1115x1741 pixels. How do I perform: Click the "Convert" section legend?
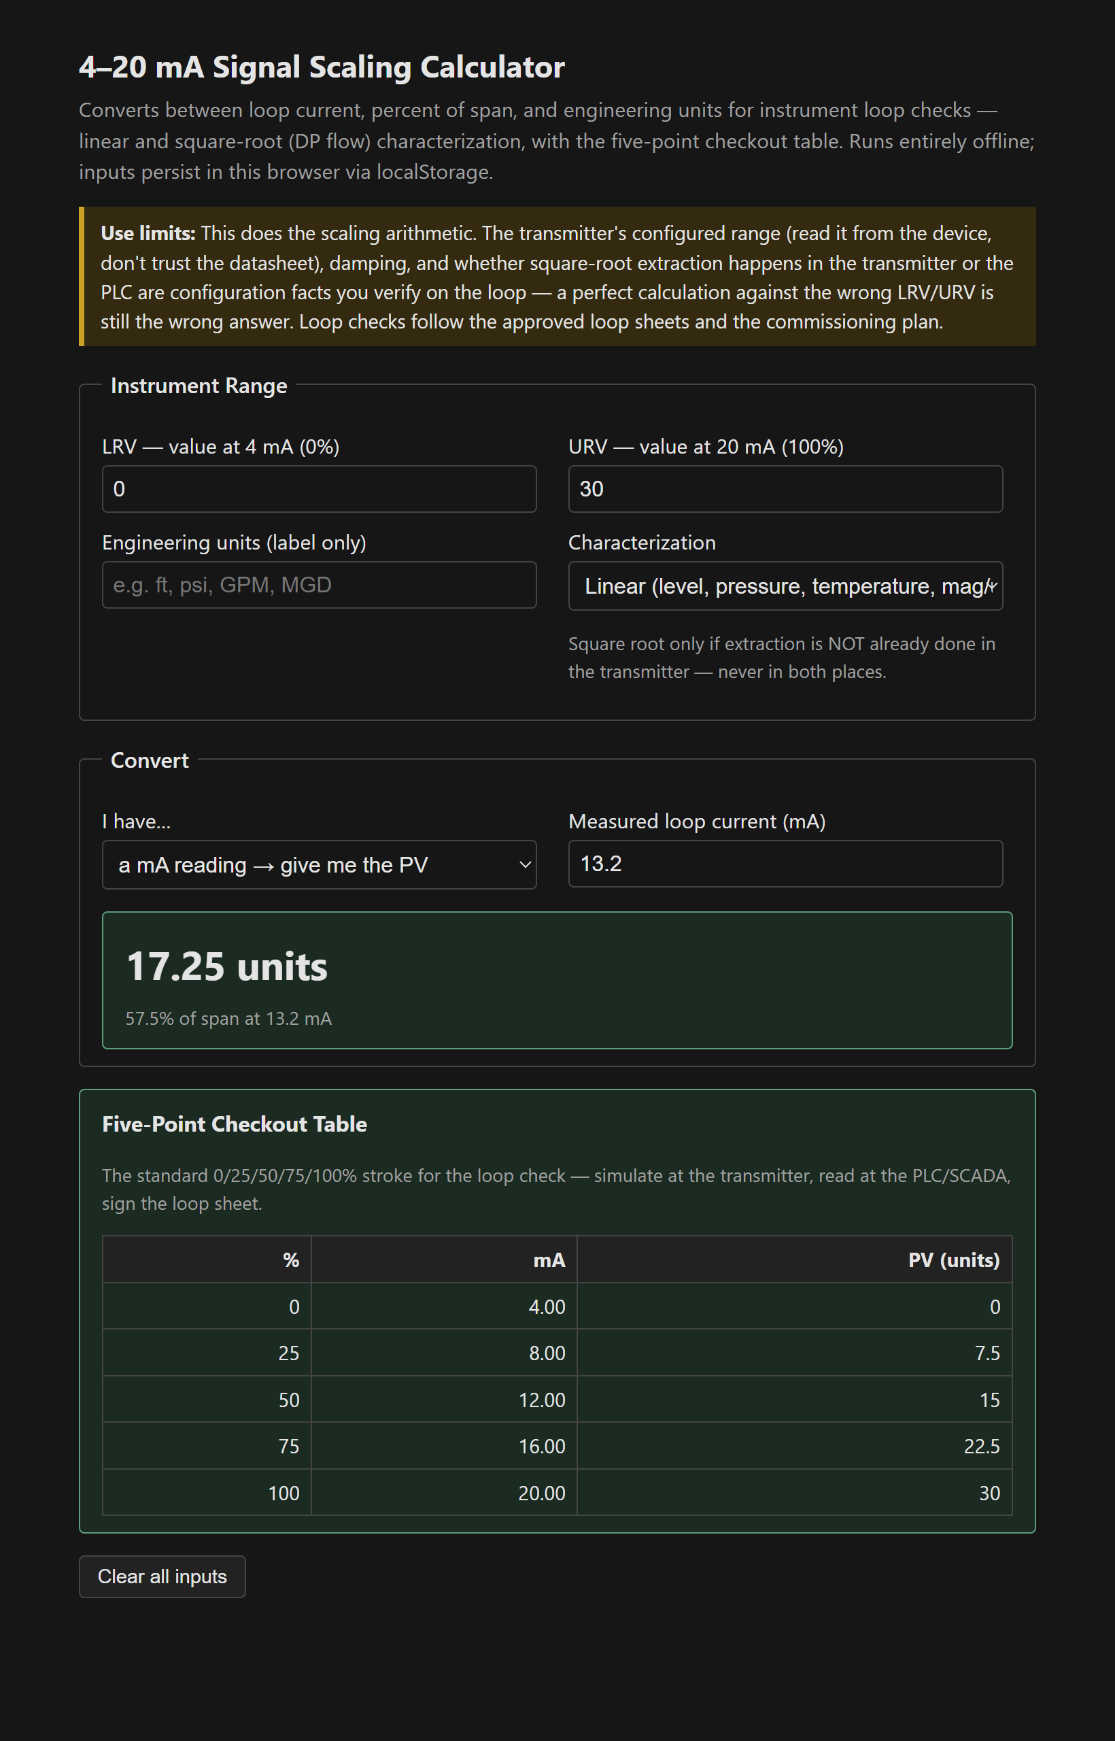point(149,760)
